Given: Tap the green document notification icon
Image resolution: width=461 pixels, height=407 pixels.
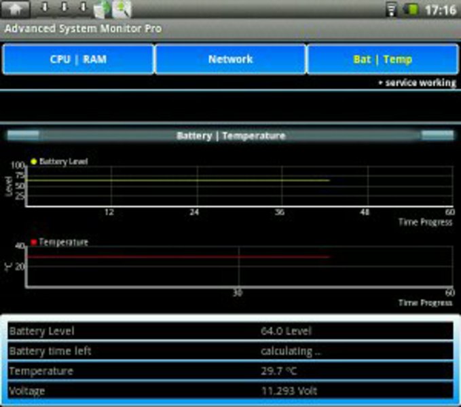Looking at the screenshot, I should [102, 9].
